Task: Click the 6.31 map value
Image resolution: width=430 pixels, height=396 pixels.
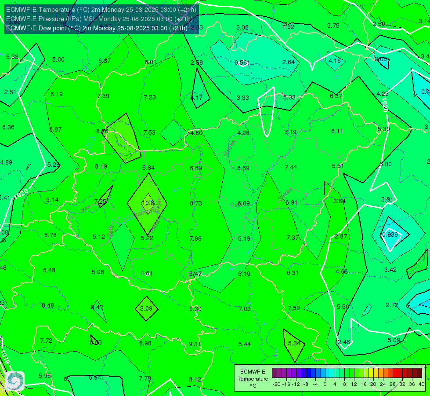Action: 293,273
